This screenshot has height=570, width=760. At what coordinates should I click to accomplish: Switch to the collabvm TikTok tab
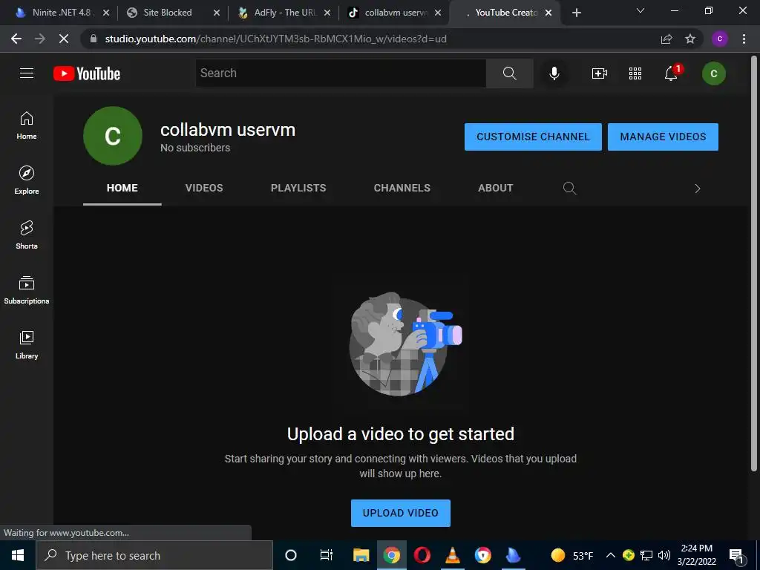pos(396,13)
